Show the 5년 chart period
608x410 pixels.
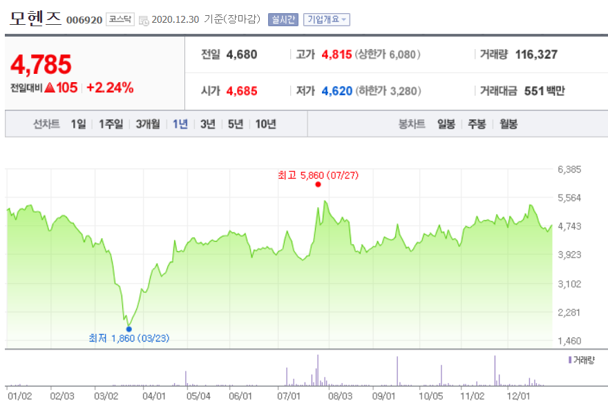(236, 124)
